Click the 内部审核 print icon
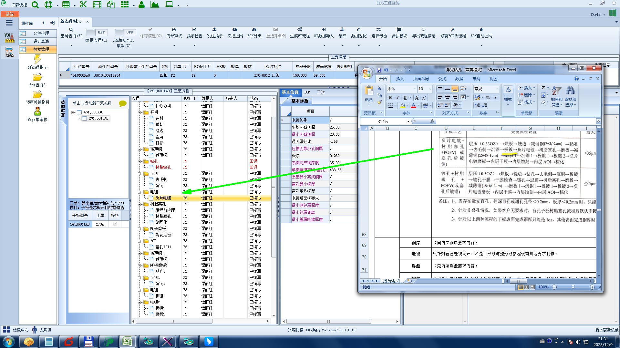The height and width of the screenshot is (348, 620). (174, 30)
